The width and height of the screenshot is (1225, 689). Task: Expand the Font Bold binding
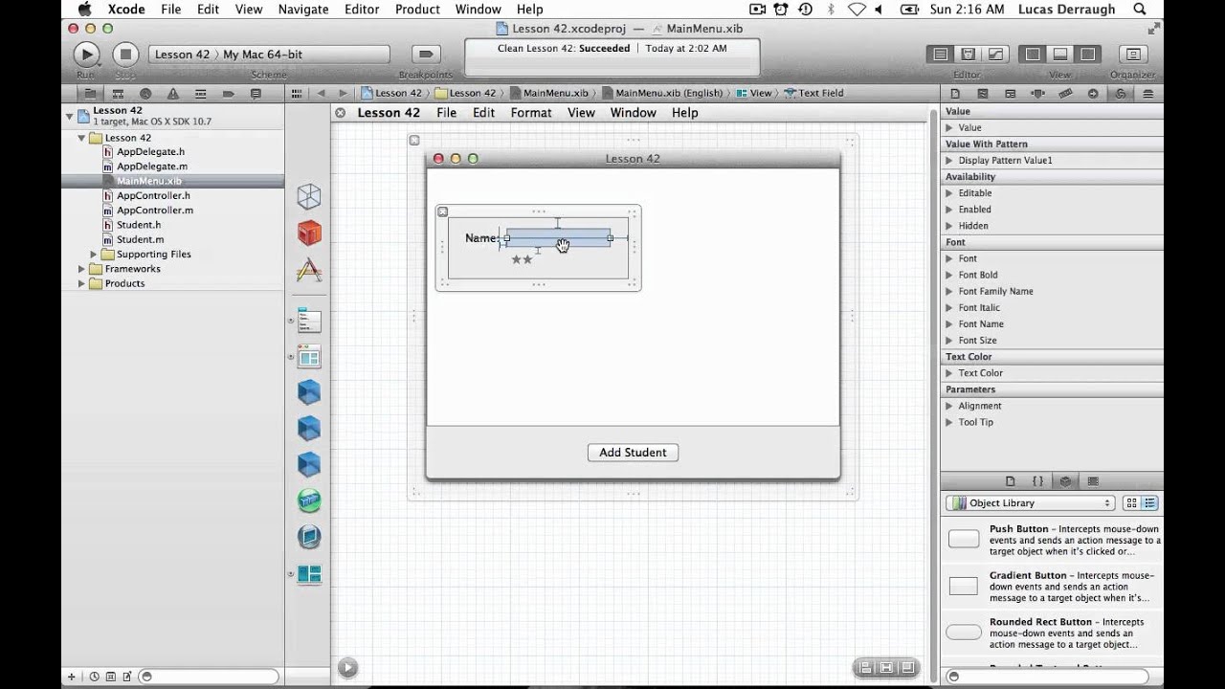(949, 275)
